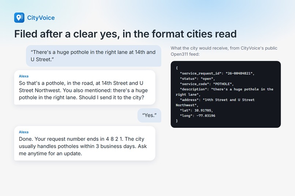
Task: Click the "description" line in the JSON
Action: coord(224,92)
